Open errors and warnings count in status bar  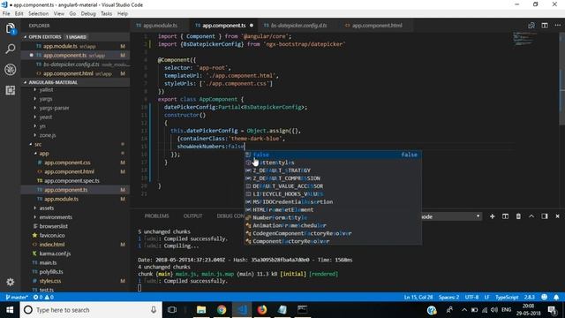click(x=43, y=297)
